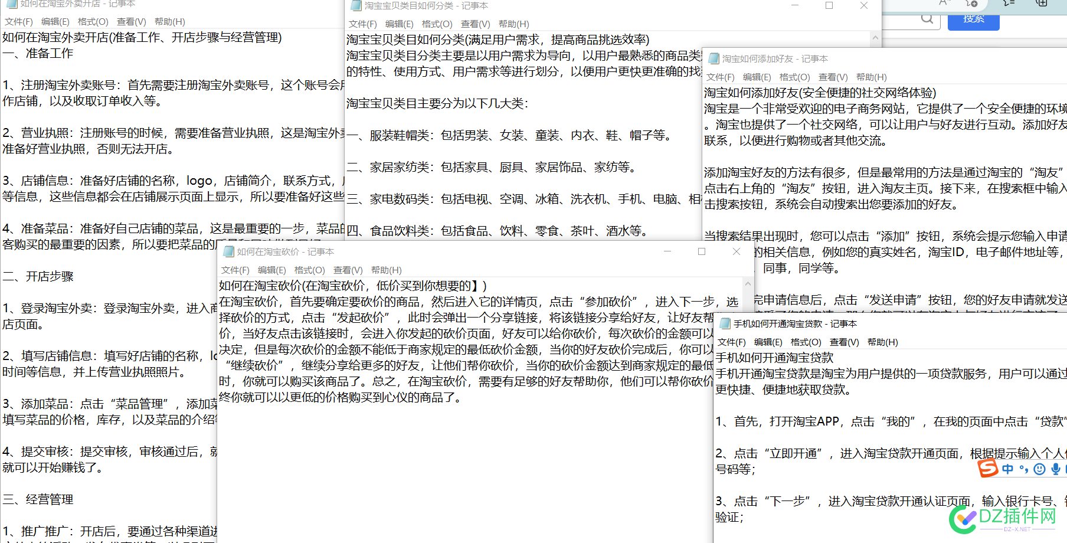1067x543 pixels.
Task: Click Notepad icon of 淘宝宝贝类目如何分类 window
Action: coord(356,6)
